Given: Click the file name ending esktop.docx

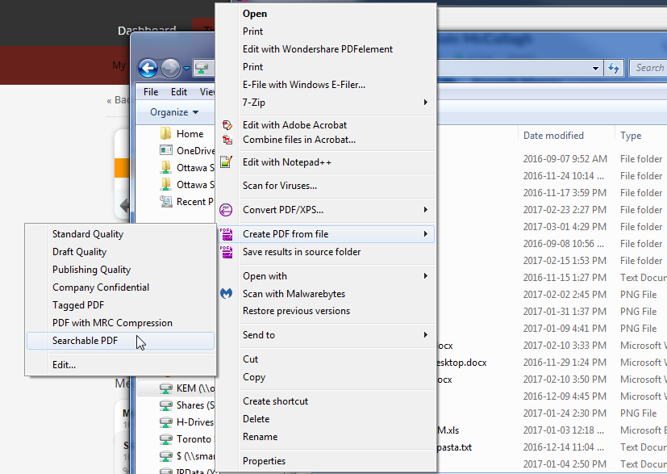Looking at the screenshot, I should [461, 363].
